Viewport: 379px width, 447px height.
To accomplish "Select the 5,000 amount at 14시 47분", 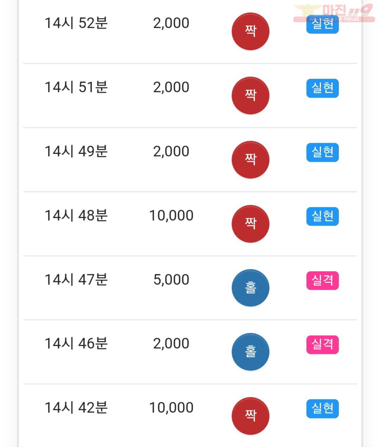I will click(171, 280).
